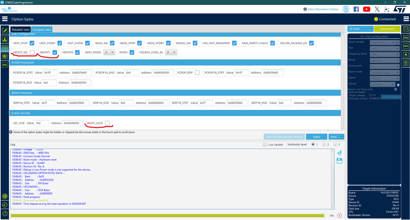The image size is (410, 220).
Task: Click the green progress bar
Action: click(167, 215)
